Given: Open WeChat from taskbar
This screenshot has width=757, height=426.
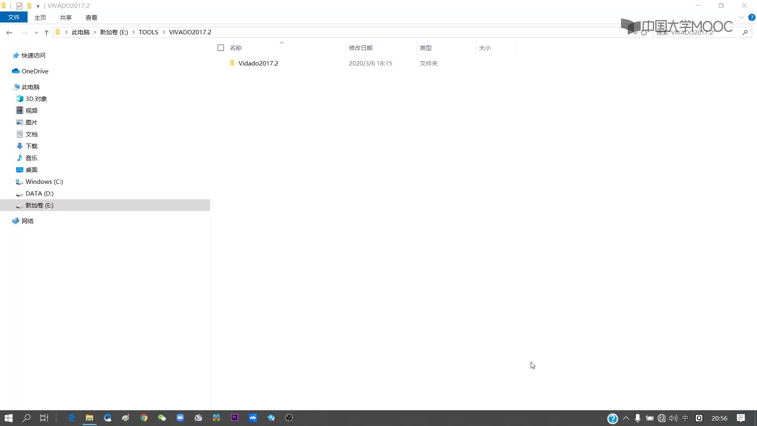Looking at the screenshot, I should pyautogui.click(x=162, y=418).
